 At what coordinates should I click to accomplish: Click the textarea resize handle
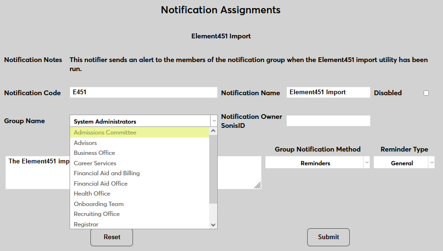pos(257,186)
